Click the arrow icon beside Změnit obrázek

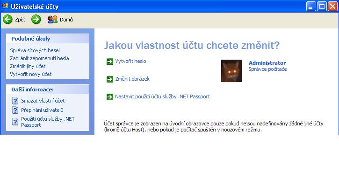(110, 79)
